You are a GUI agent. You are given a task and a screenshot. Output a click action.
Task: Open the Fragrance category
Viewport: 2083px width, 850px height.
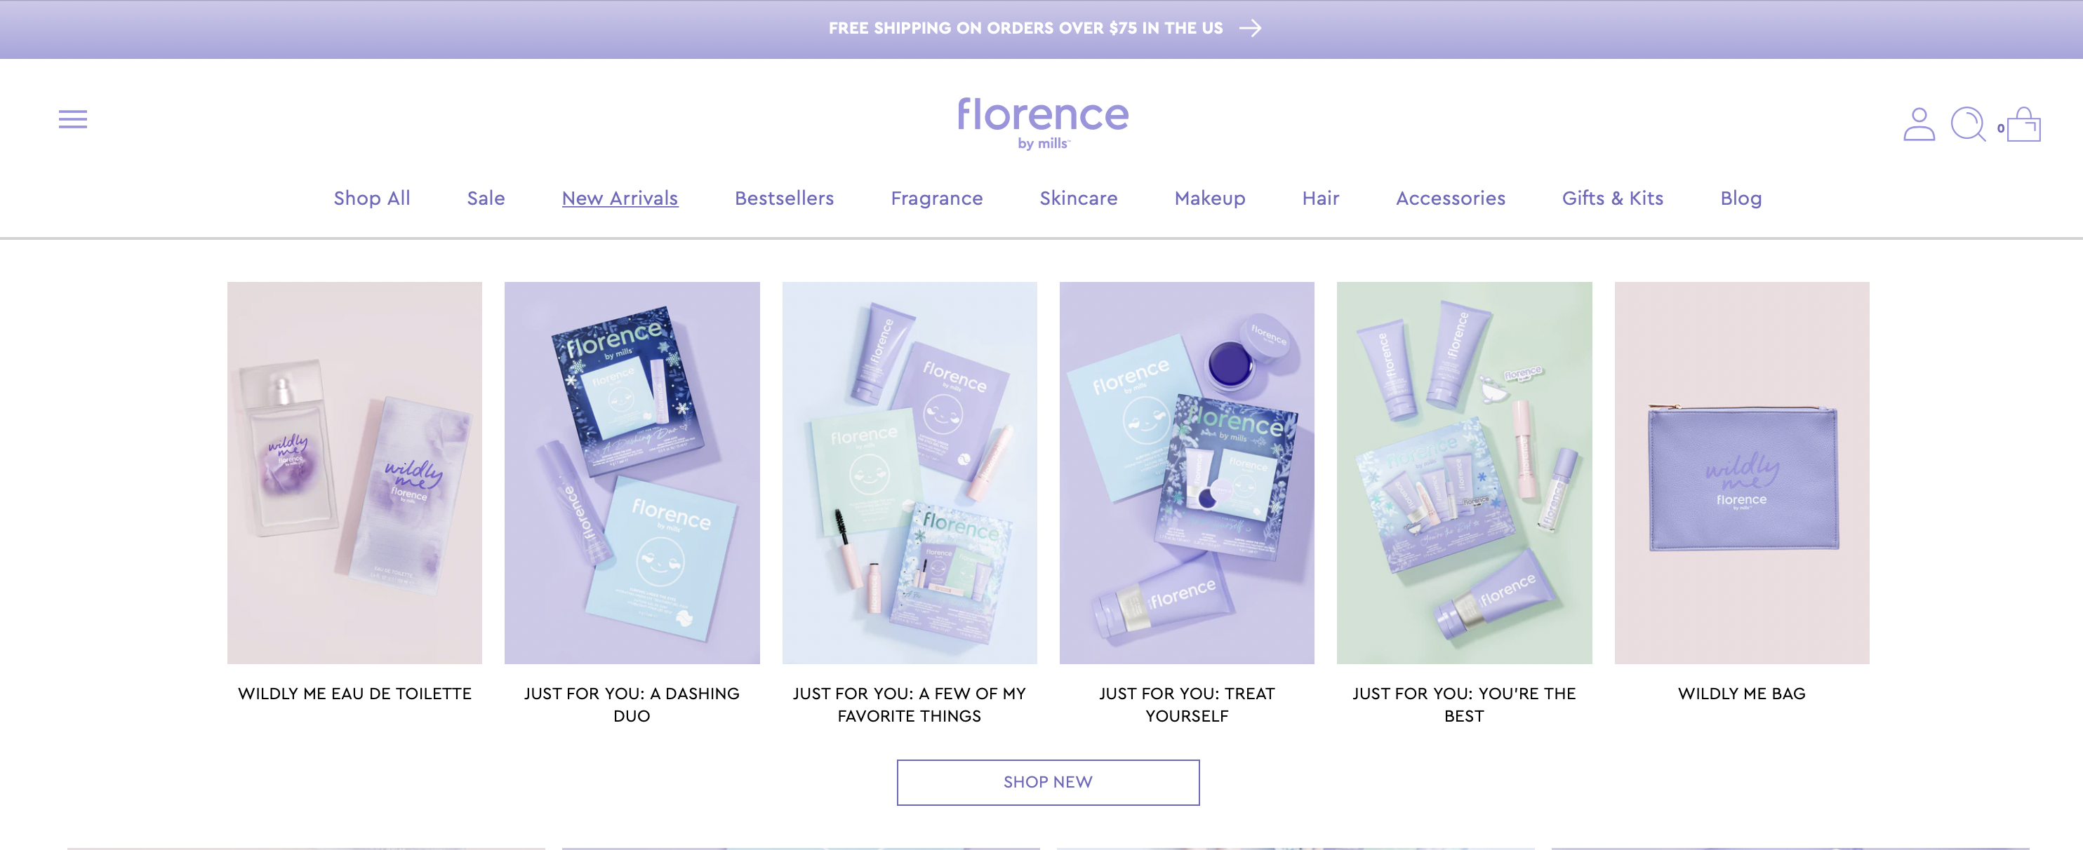tap(936, 198)
